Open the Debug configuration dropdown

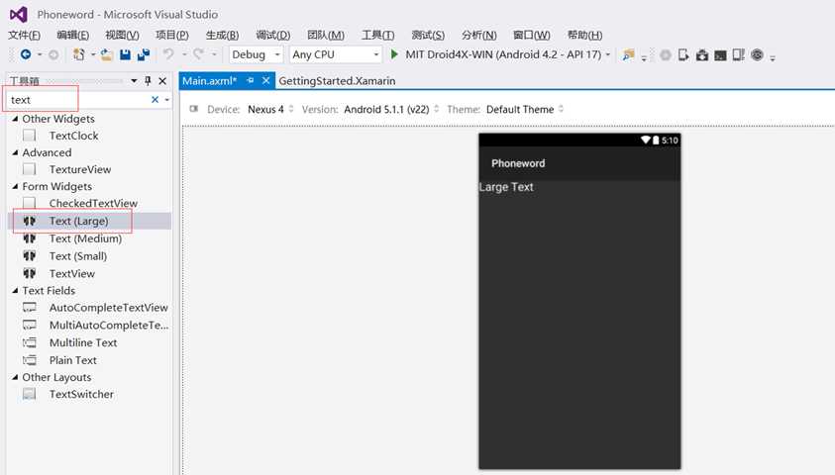coord(256,54)
